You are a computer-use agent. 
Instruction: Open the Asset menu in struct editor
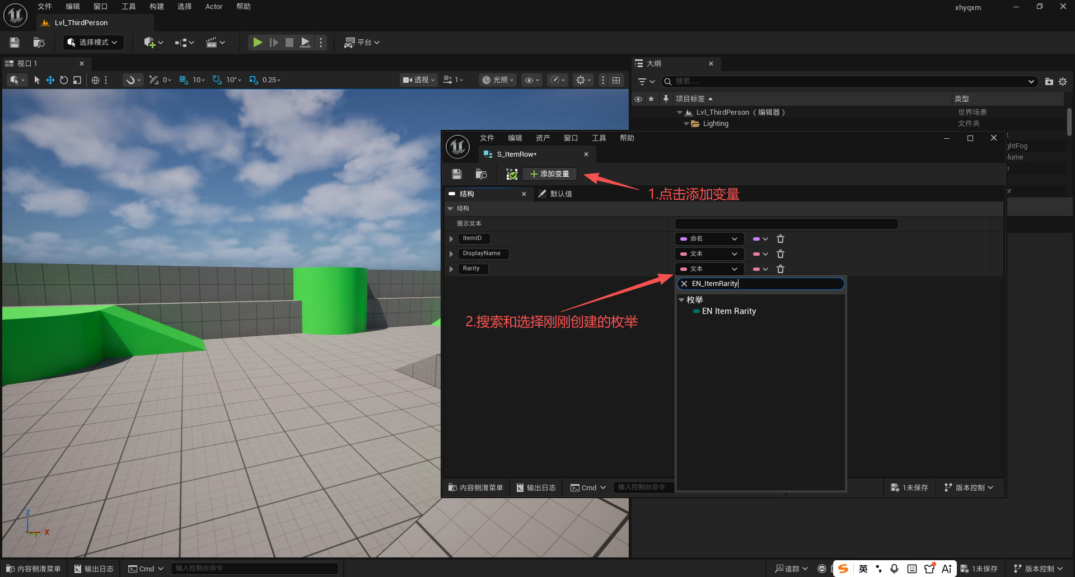(x=543, y=138)
